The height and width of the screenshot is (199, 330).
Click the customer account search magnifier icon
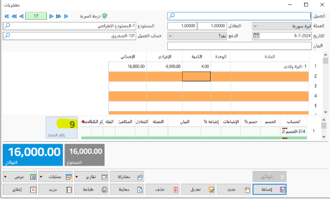(7, 36)
